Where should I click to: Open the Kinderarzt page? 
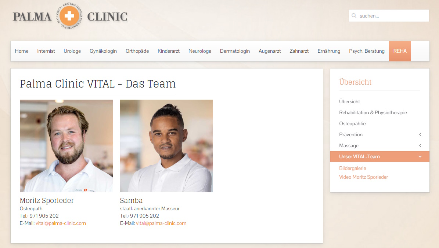(169, 51)
